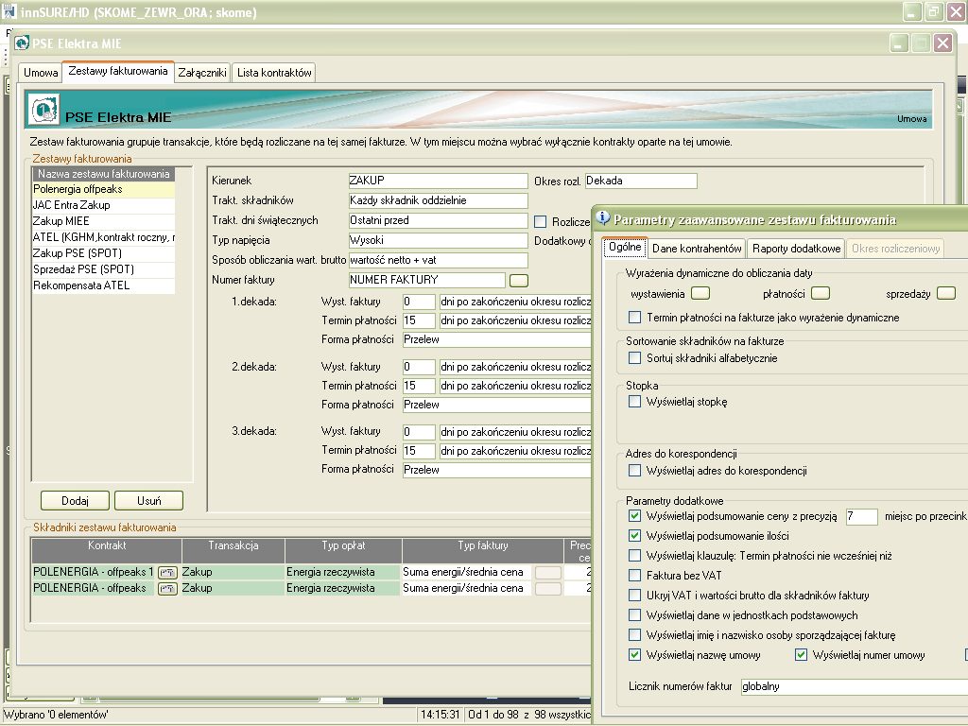
Task: Open Trakt. składników combo box
Action: pos(438,200)
